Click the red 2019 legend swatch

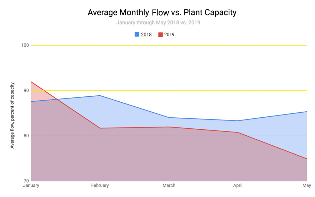pyautogui.click(x=160, y=34)
